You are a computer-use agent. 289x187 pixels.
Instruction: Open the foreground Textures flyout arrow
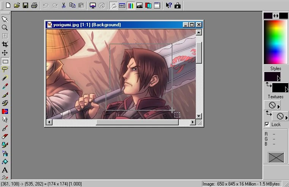point(278,106)
